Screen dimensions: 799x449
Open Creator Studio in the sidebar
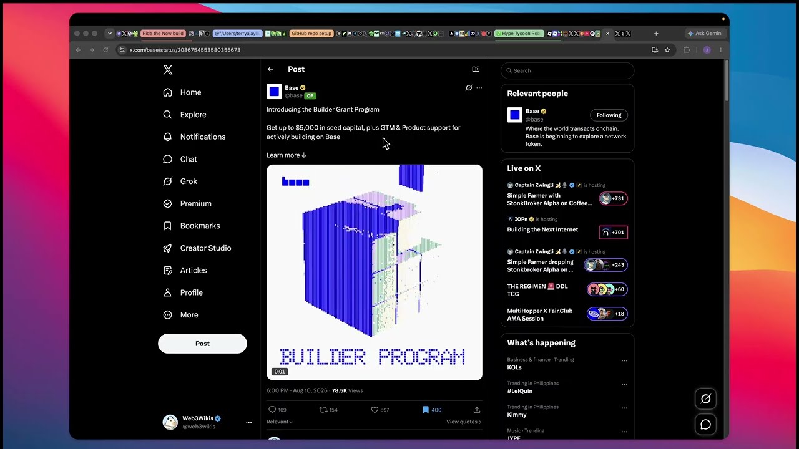[x=197, y=248]
